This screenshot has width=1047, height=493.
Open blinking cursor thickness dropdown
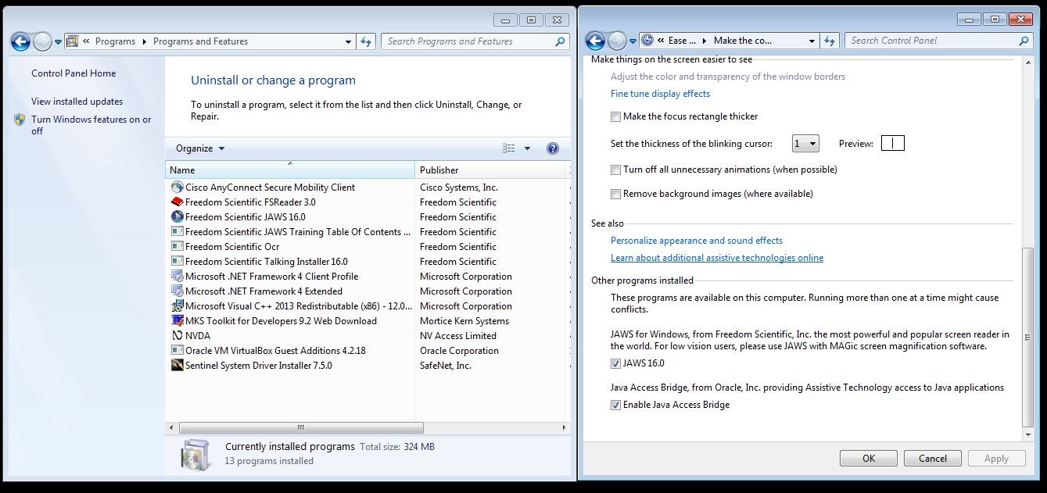coord(805,144)
